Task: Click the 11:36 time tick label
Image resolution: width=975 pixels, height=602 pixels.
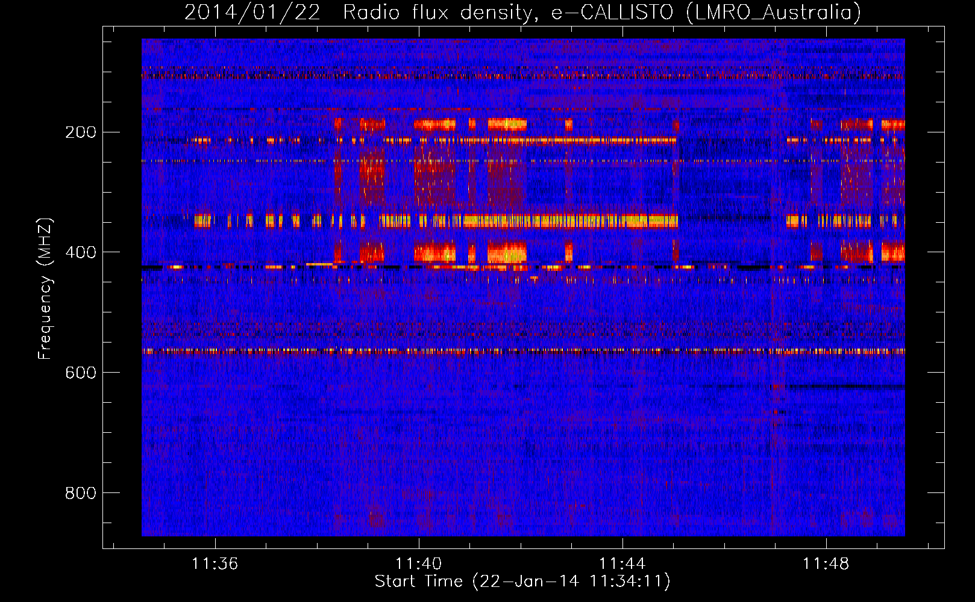Action: [215, 563]
